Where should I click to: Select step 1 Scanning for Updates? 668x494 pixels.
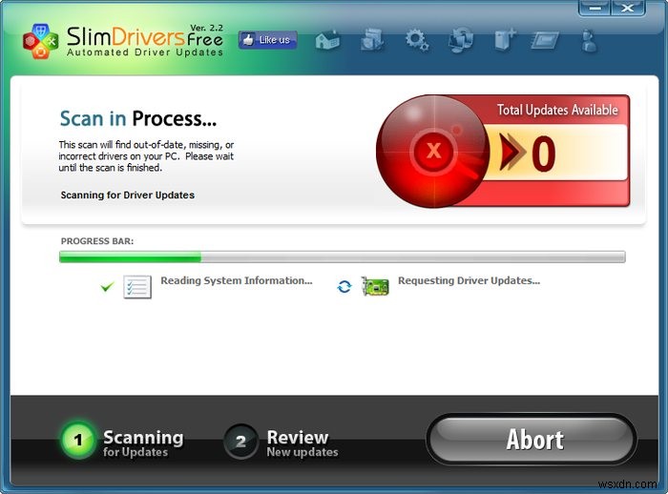[123, 442]
